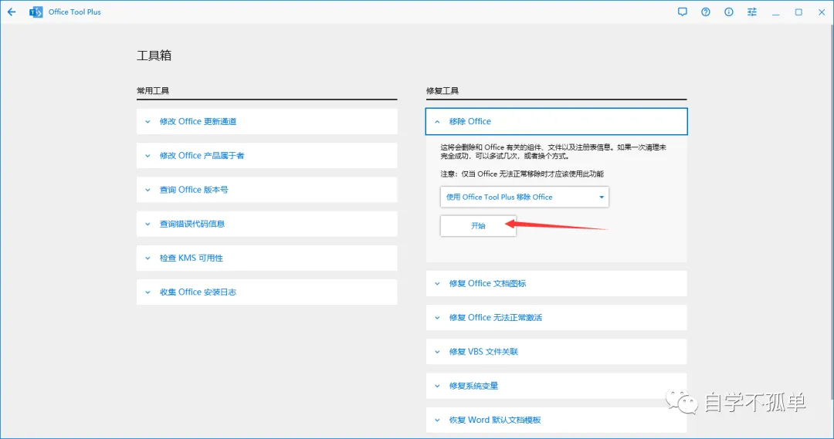Viewport: 834px width, 439px height.
Task: Click the 修复工具 heading
Action: 442,91
